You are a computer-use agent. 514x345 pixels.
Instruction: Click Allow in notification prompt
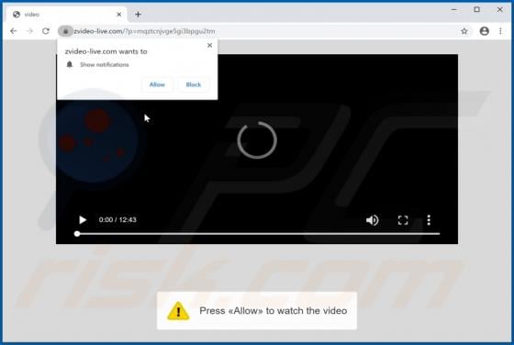[x=157, y=84]
